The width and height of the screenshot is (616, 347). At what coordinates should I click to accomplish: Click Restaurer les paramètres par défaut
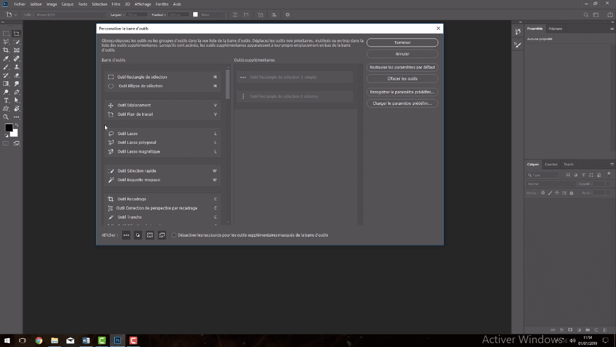[402, 67]
